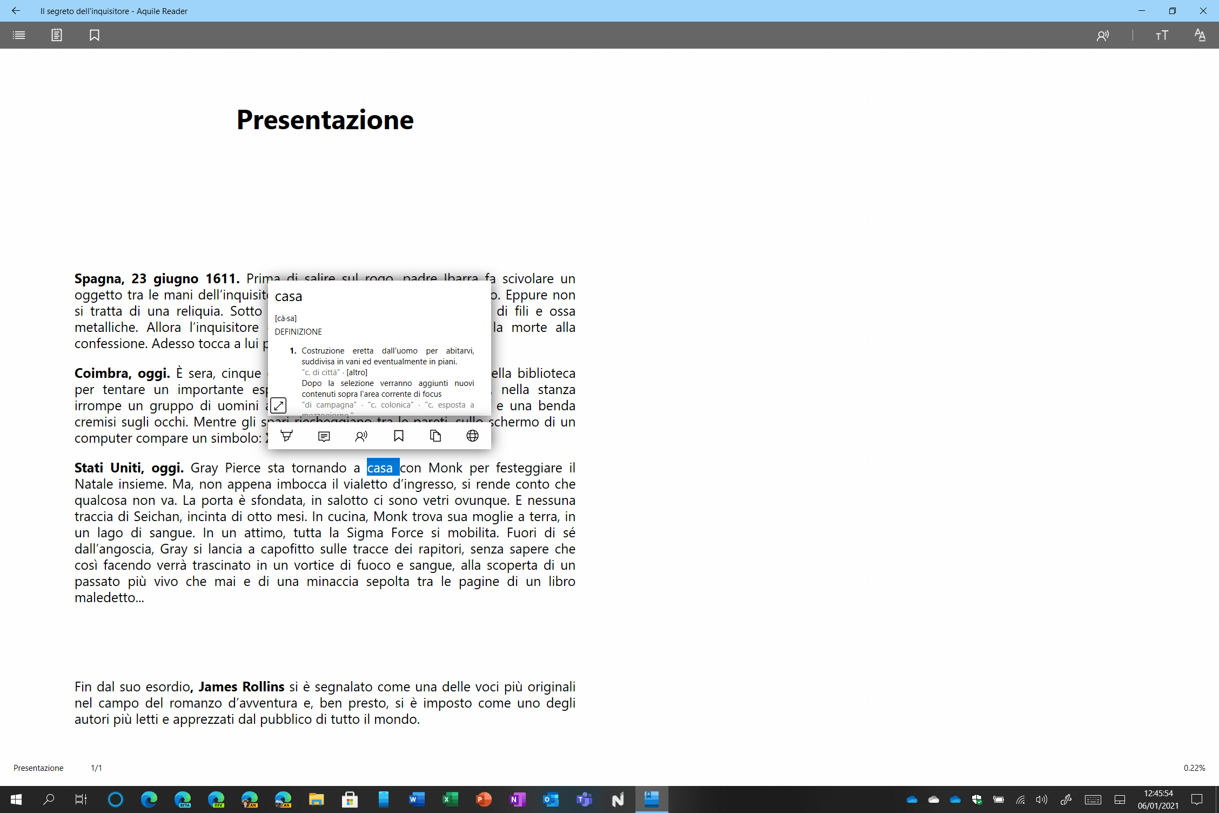Image resolution: width=1219 pixels, height=813 pixels.
Task: Open the table of contents list icon
Action: coord(19,35)
